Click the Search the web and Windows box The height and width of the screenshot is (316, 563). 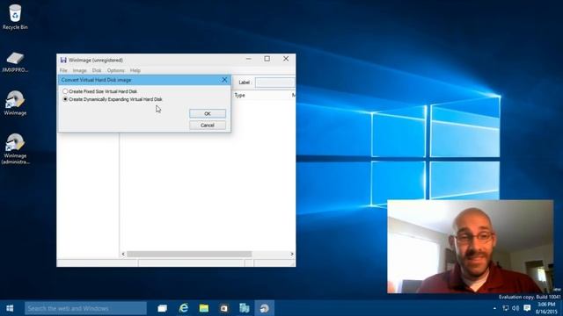[85, 308]
